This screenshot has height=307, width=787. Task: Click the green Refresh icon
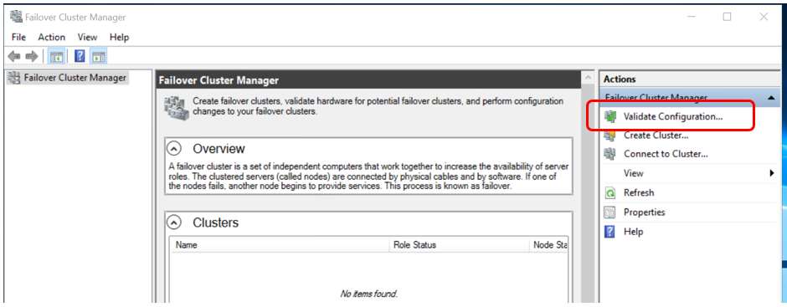coord(610,193)
